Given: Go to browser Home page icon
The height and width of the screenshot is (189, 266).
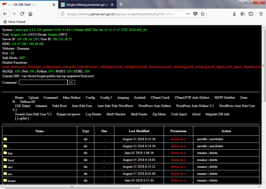Looking at the screenshot, I should 30,14.
